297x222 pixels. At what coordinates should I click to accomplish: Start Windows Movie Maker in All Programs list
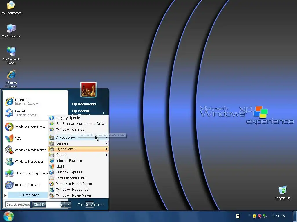78,195
